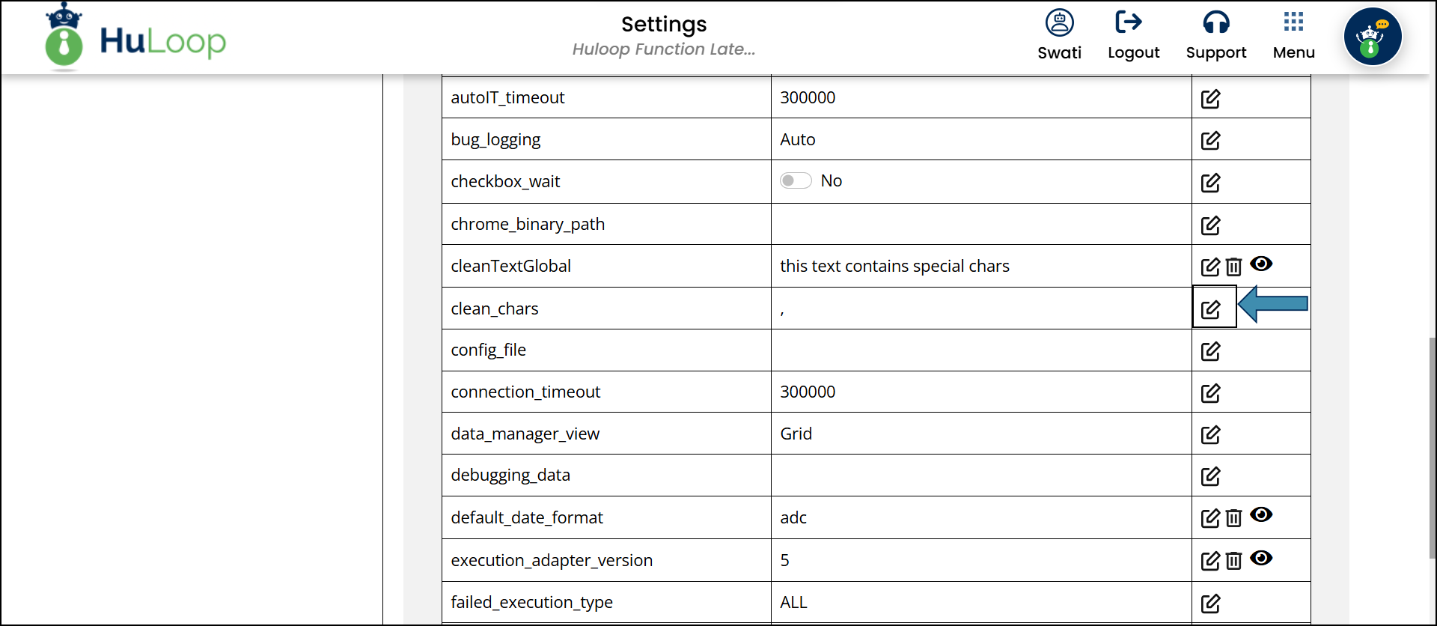Show default_date_format details with eye icon
The width and height of the screenshot is (1437, 626).
tap(1261, 515)
